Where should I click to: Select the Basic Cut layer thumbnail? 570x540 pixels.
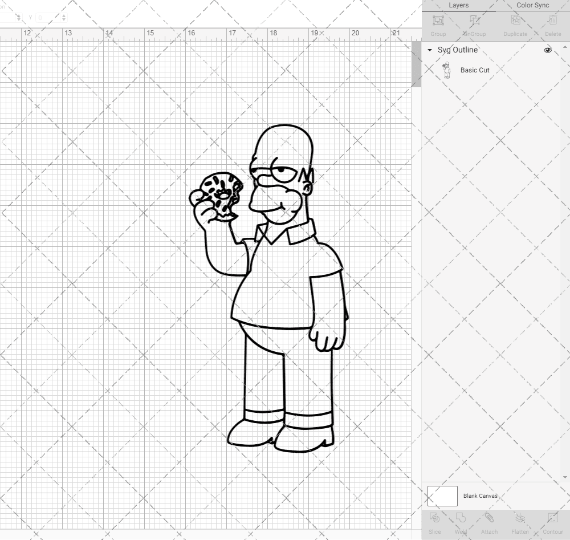447,70
